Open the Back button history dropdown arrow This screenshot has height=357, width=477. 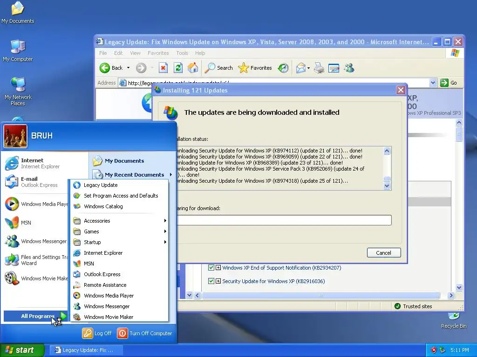point(128,68)
